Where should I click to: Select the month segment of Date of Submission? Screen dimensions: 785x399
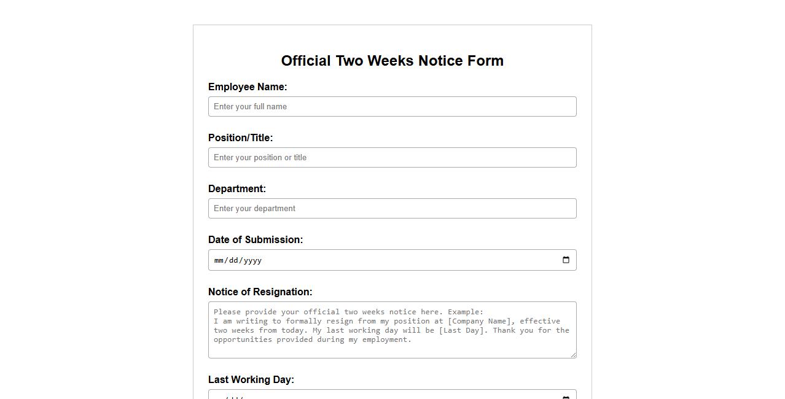click(x=219, y=260)
